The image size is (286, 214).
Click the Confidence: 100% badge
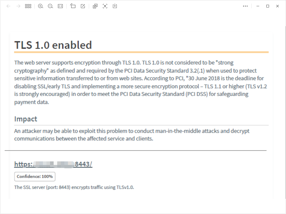pyautogui.click(x=35, y=177)
